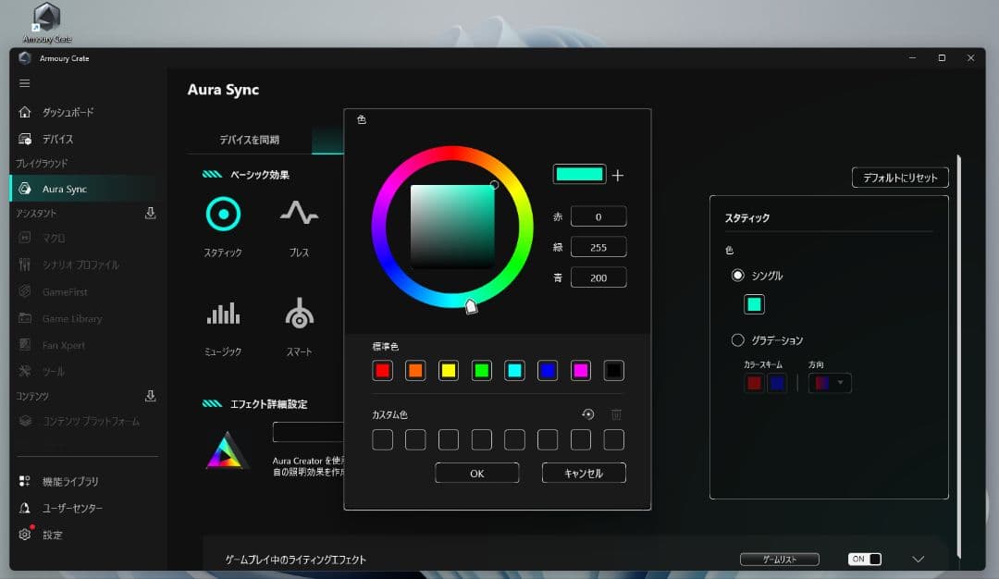Viewport: 999px width, 579px height.
Task: Toggle the in-game lighting effect ON switch
Action: pos(864,560)
